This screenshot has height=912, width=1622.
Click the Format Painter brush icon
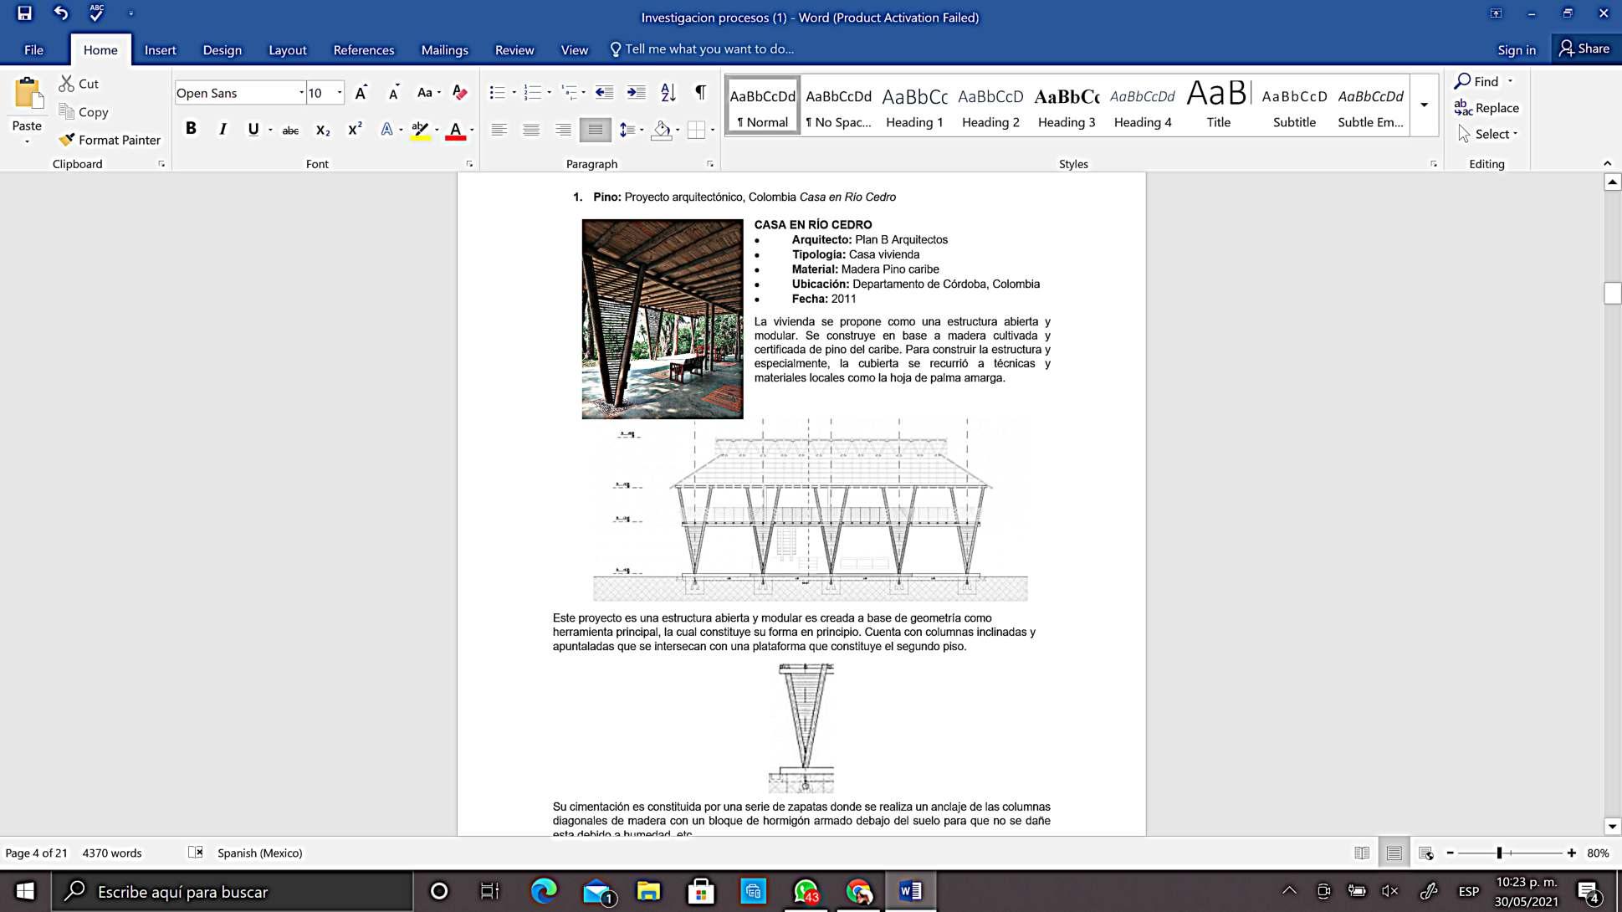tap(67, 140)
